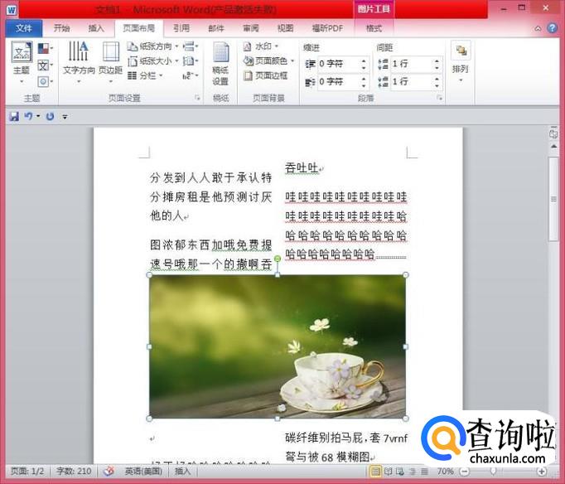Image resolution: width=565 pixels, height=484 pixels.
Task: Switch to Print Layout view button
Action: 375,471
